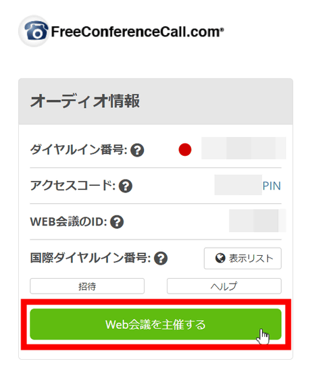Click question mark next to WEB会議のID
312x378 pixels.
(x=117, y=222)
